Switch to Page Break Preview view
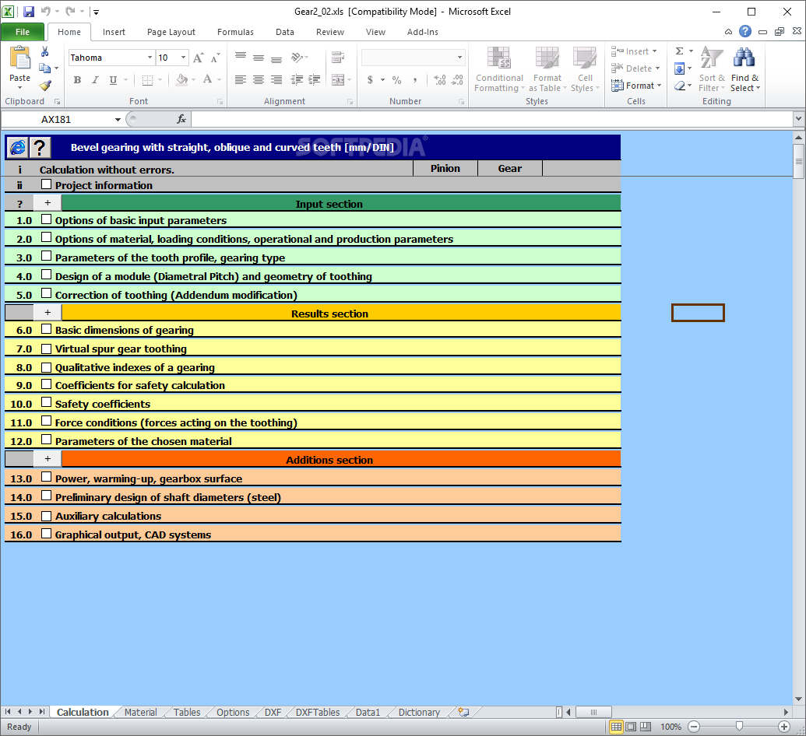 click(645, 727)
